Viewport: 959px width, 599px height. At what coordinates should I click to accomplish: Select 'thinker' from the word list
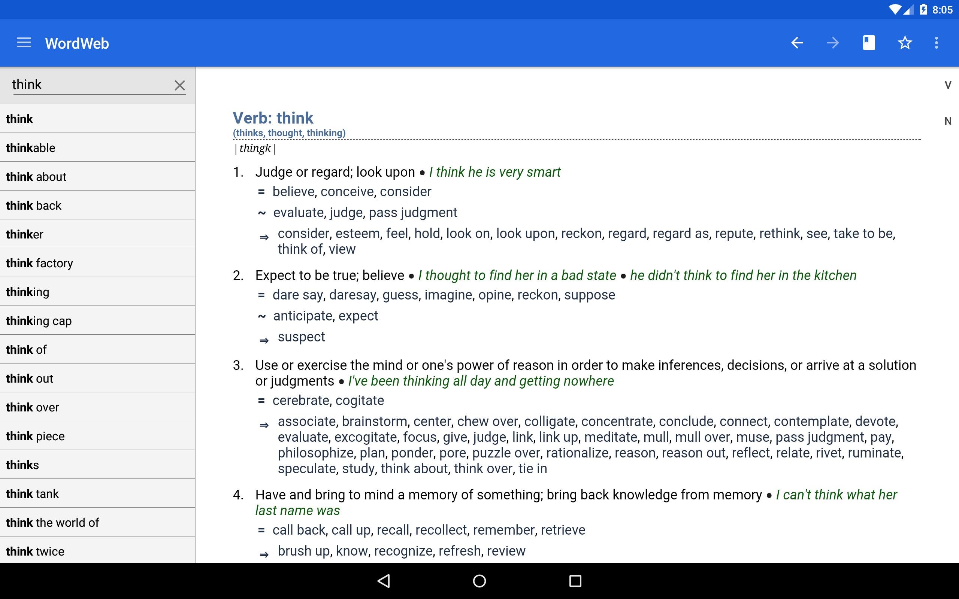97,235
